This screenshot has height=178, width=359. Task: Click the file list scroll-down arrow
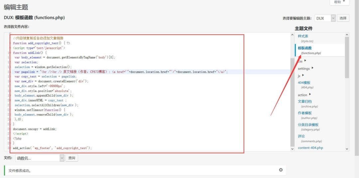(x=347, y=149)
